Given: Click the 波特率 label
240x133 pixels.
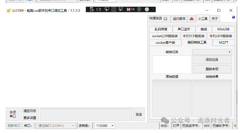Looking at the screenshot, I should pyautogui.click(x=84, y=126).
